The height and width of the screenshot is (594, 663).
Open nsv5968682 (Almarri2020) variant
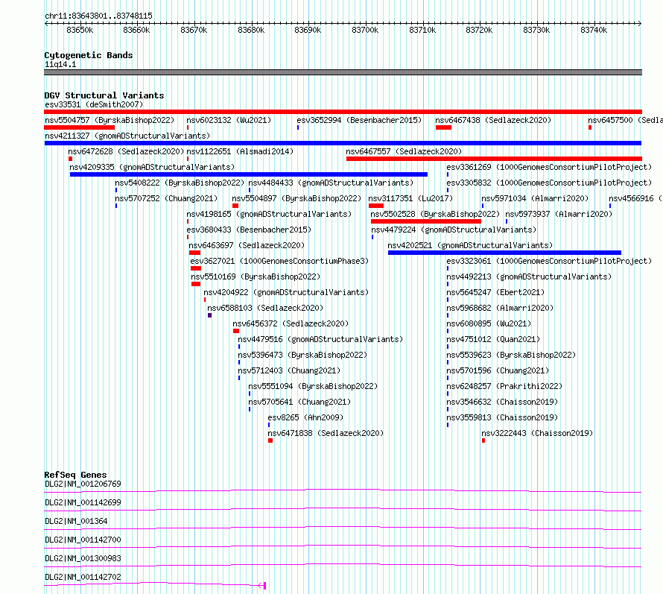click(x=500, y=308)
